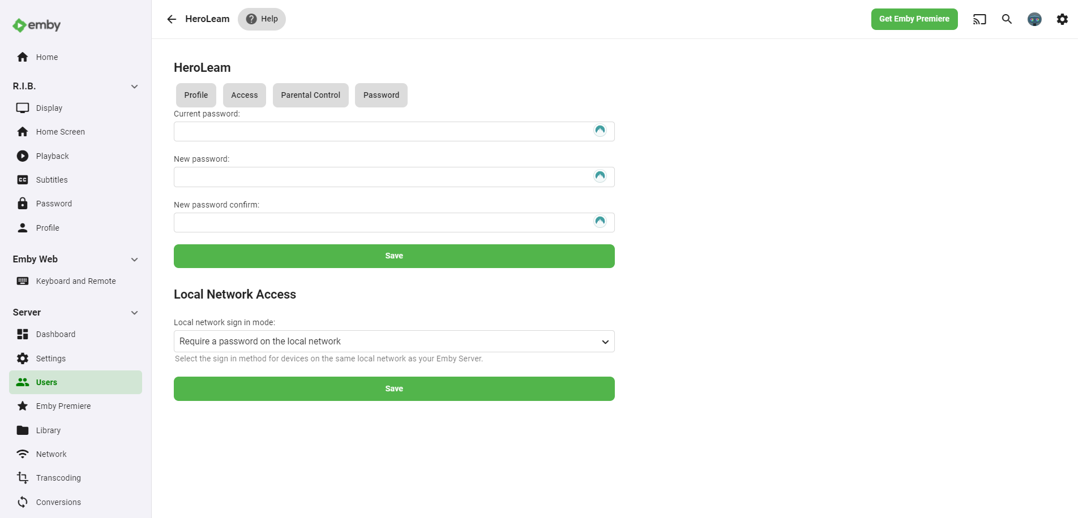
Task: Click the Network wifi icon
Action: tap(23, 454)
